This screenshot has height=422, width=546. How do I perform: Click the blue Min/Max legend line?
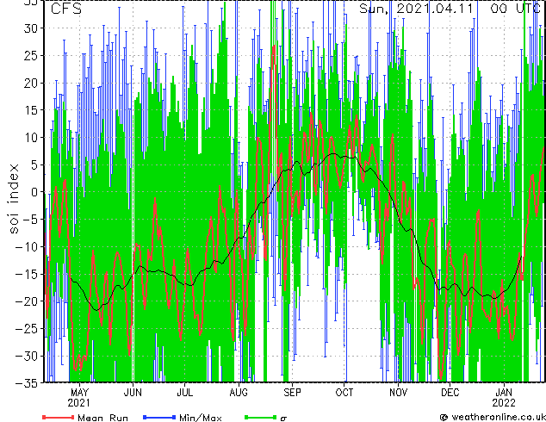coord(159,417)
